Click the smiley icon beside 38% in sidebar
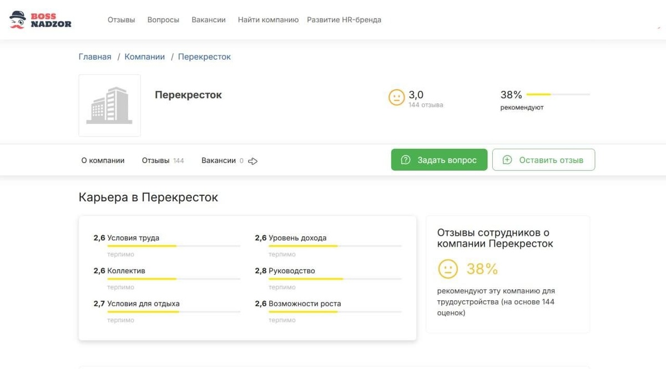 (449, 269)
